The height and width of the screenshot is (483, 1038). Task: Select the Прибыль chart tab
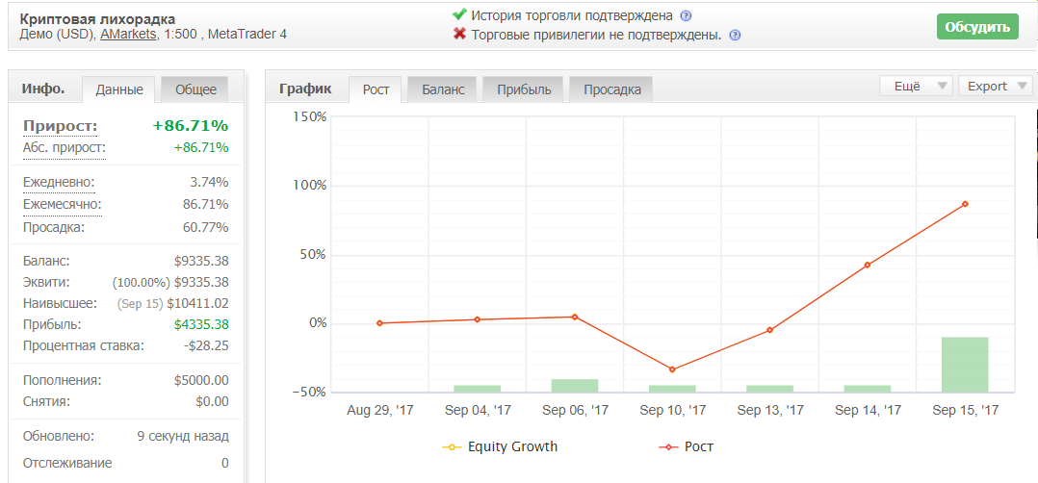click(524, 89)
